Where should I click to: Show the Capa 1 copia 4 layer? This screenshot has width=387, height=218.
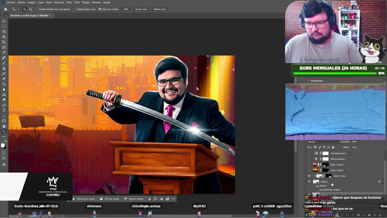(x=309, y=164)
